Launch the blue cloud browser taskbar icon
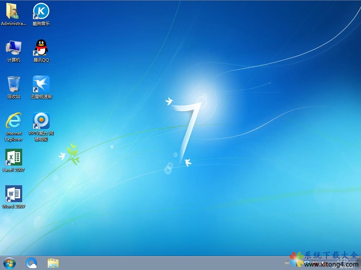 tap(31, 263)
